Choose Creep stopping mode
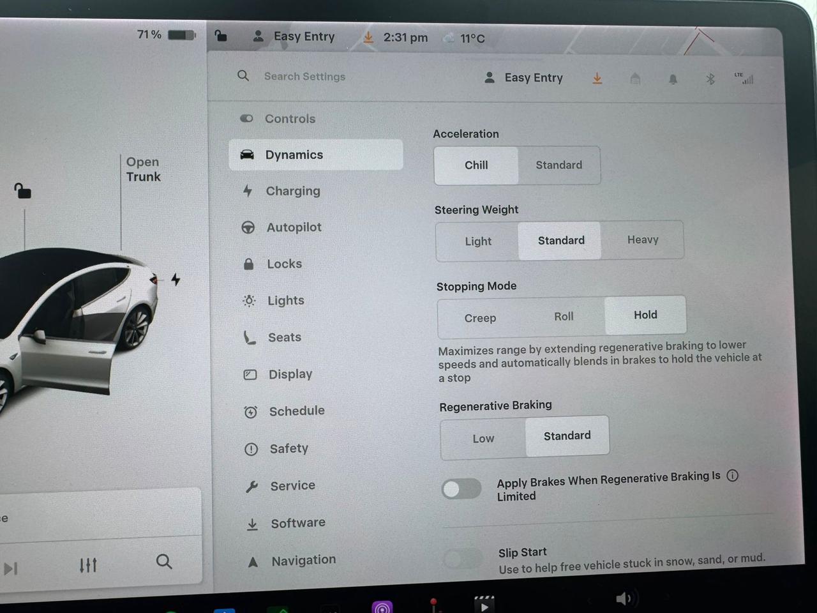 click(480, 318)
